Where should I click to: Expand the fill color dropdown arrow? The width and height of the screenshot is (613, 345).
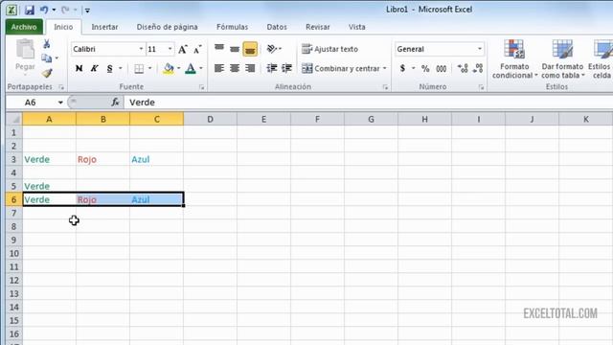(179, 68)
